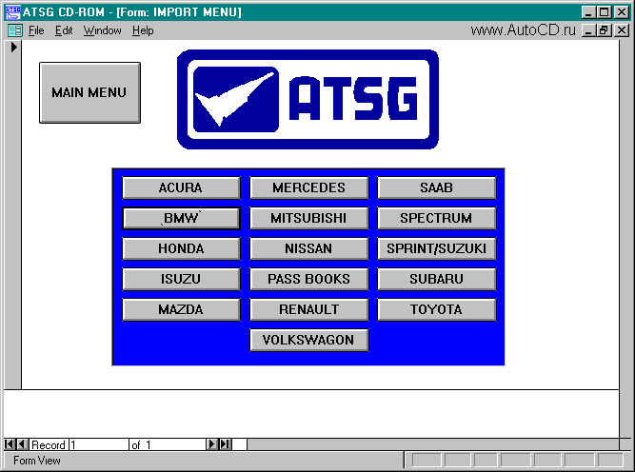Open the ACURA manuals

tap(181, 187)
